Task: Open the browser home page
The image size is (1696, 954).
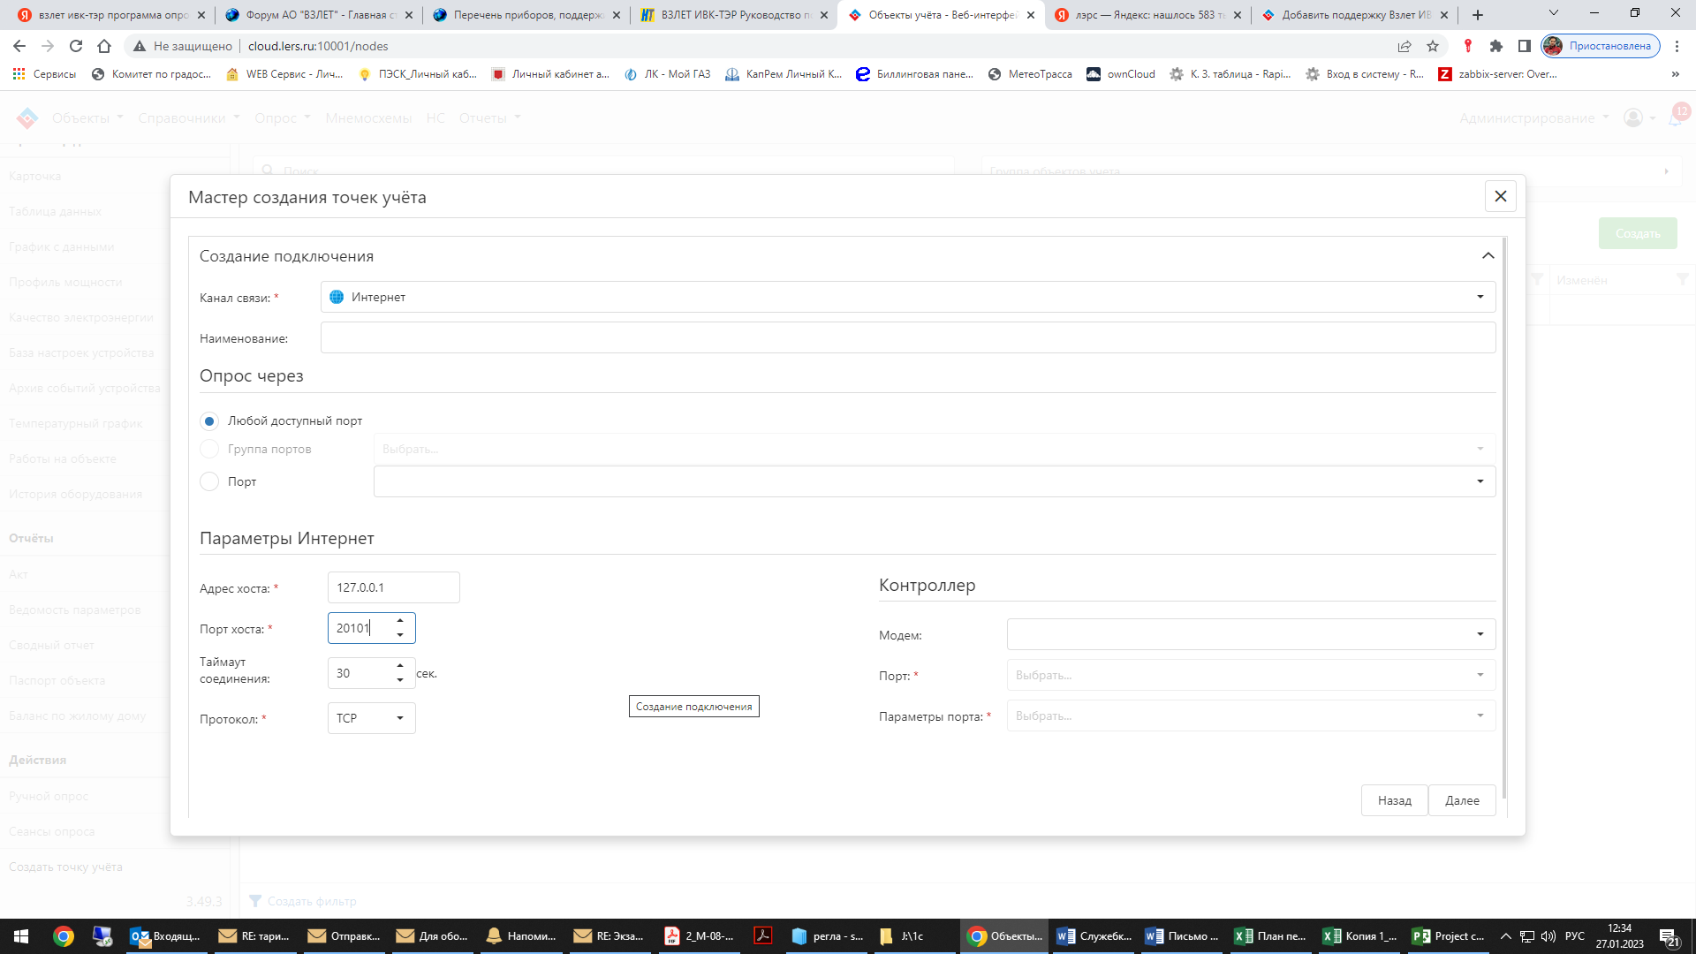Action: (x=104, y=46)
